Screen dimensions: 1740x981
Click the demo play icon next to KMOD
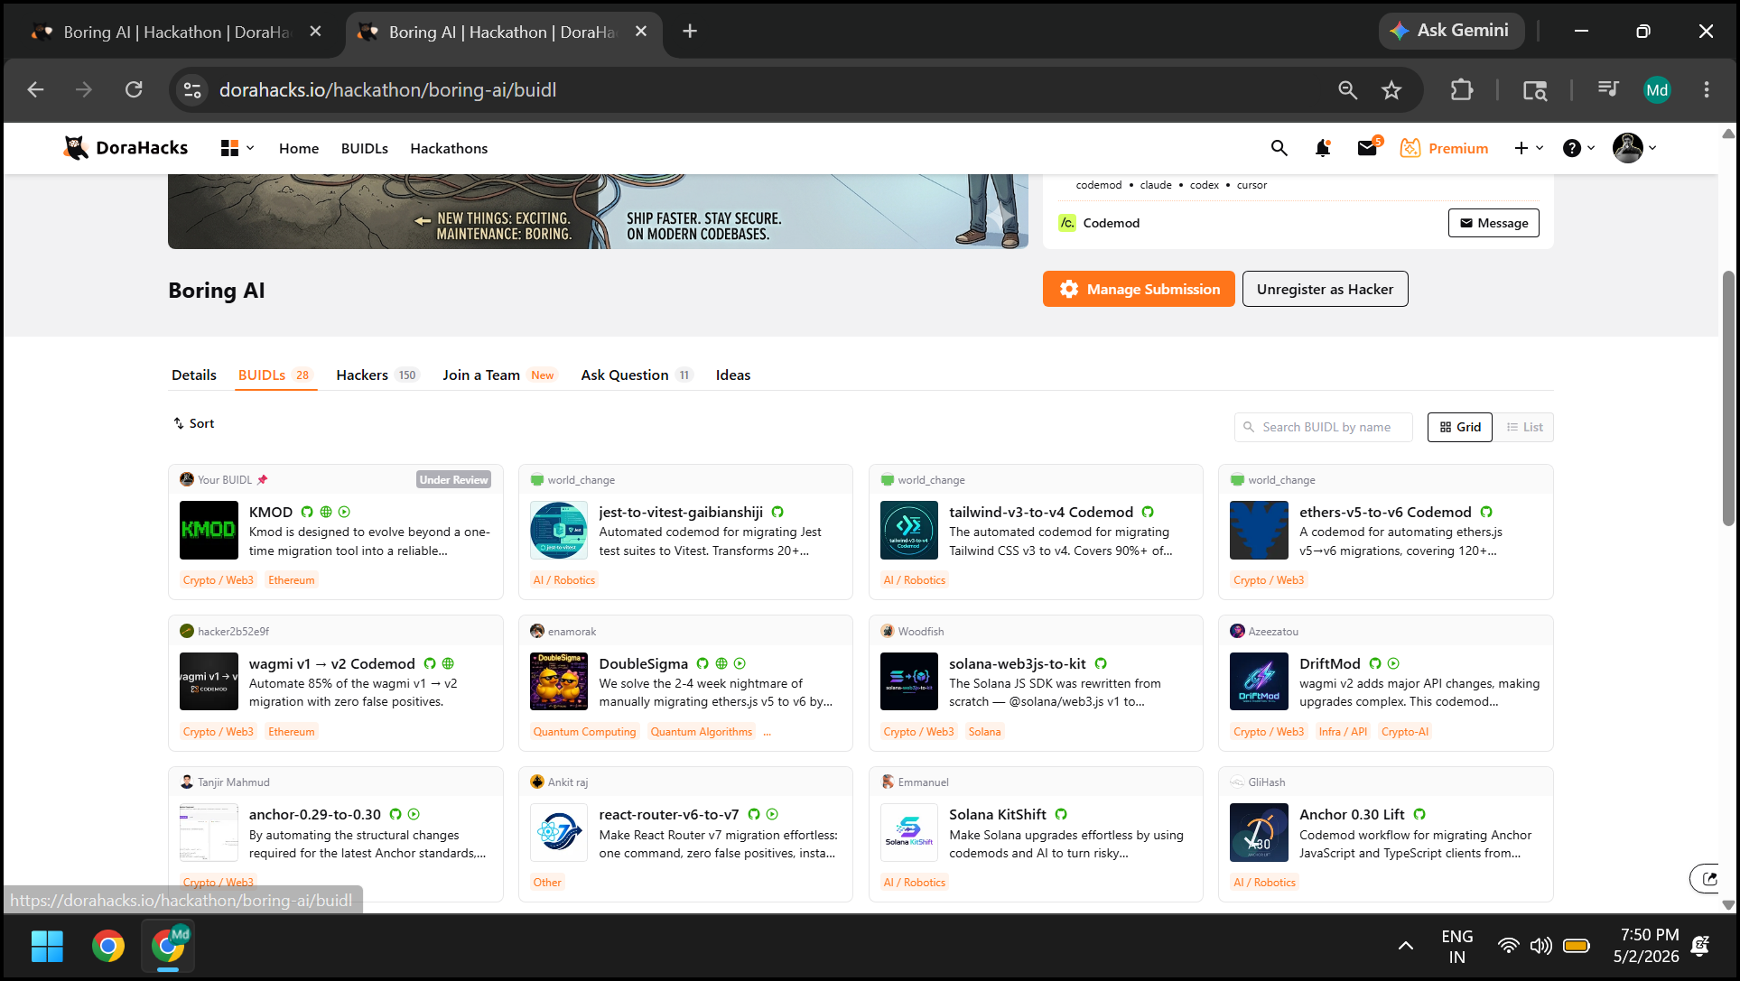point(344,512)
